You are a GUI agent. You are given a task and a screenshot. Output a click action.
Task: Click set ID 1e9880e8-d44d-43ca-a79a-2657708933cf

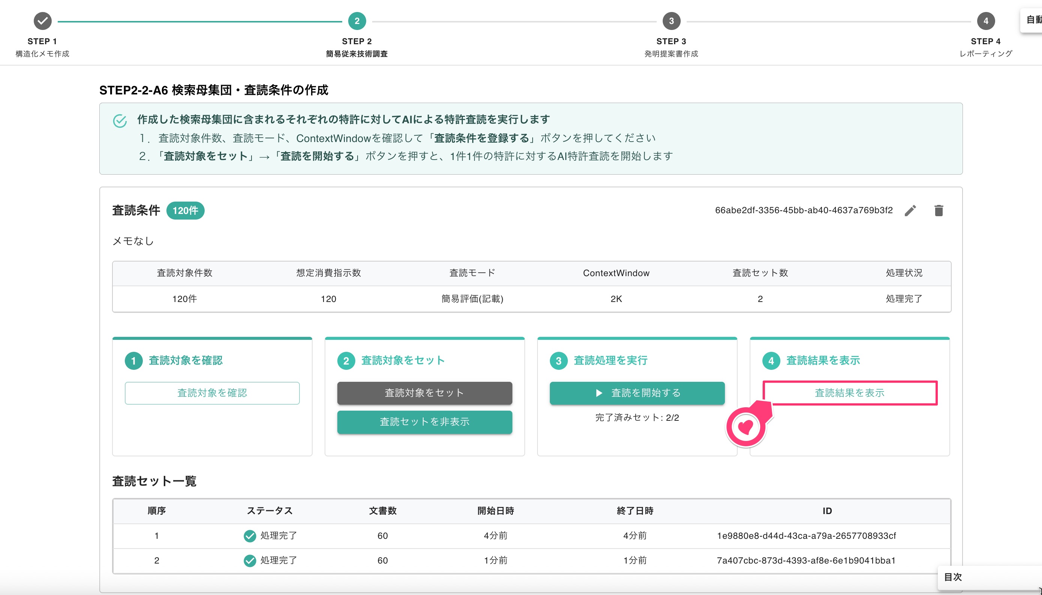806,536
